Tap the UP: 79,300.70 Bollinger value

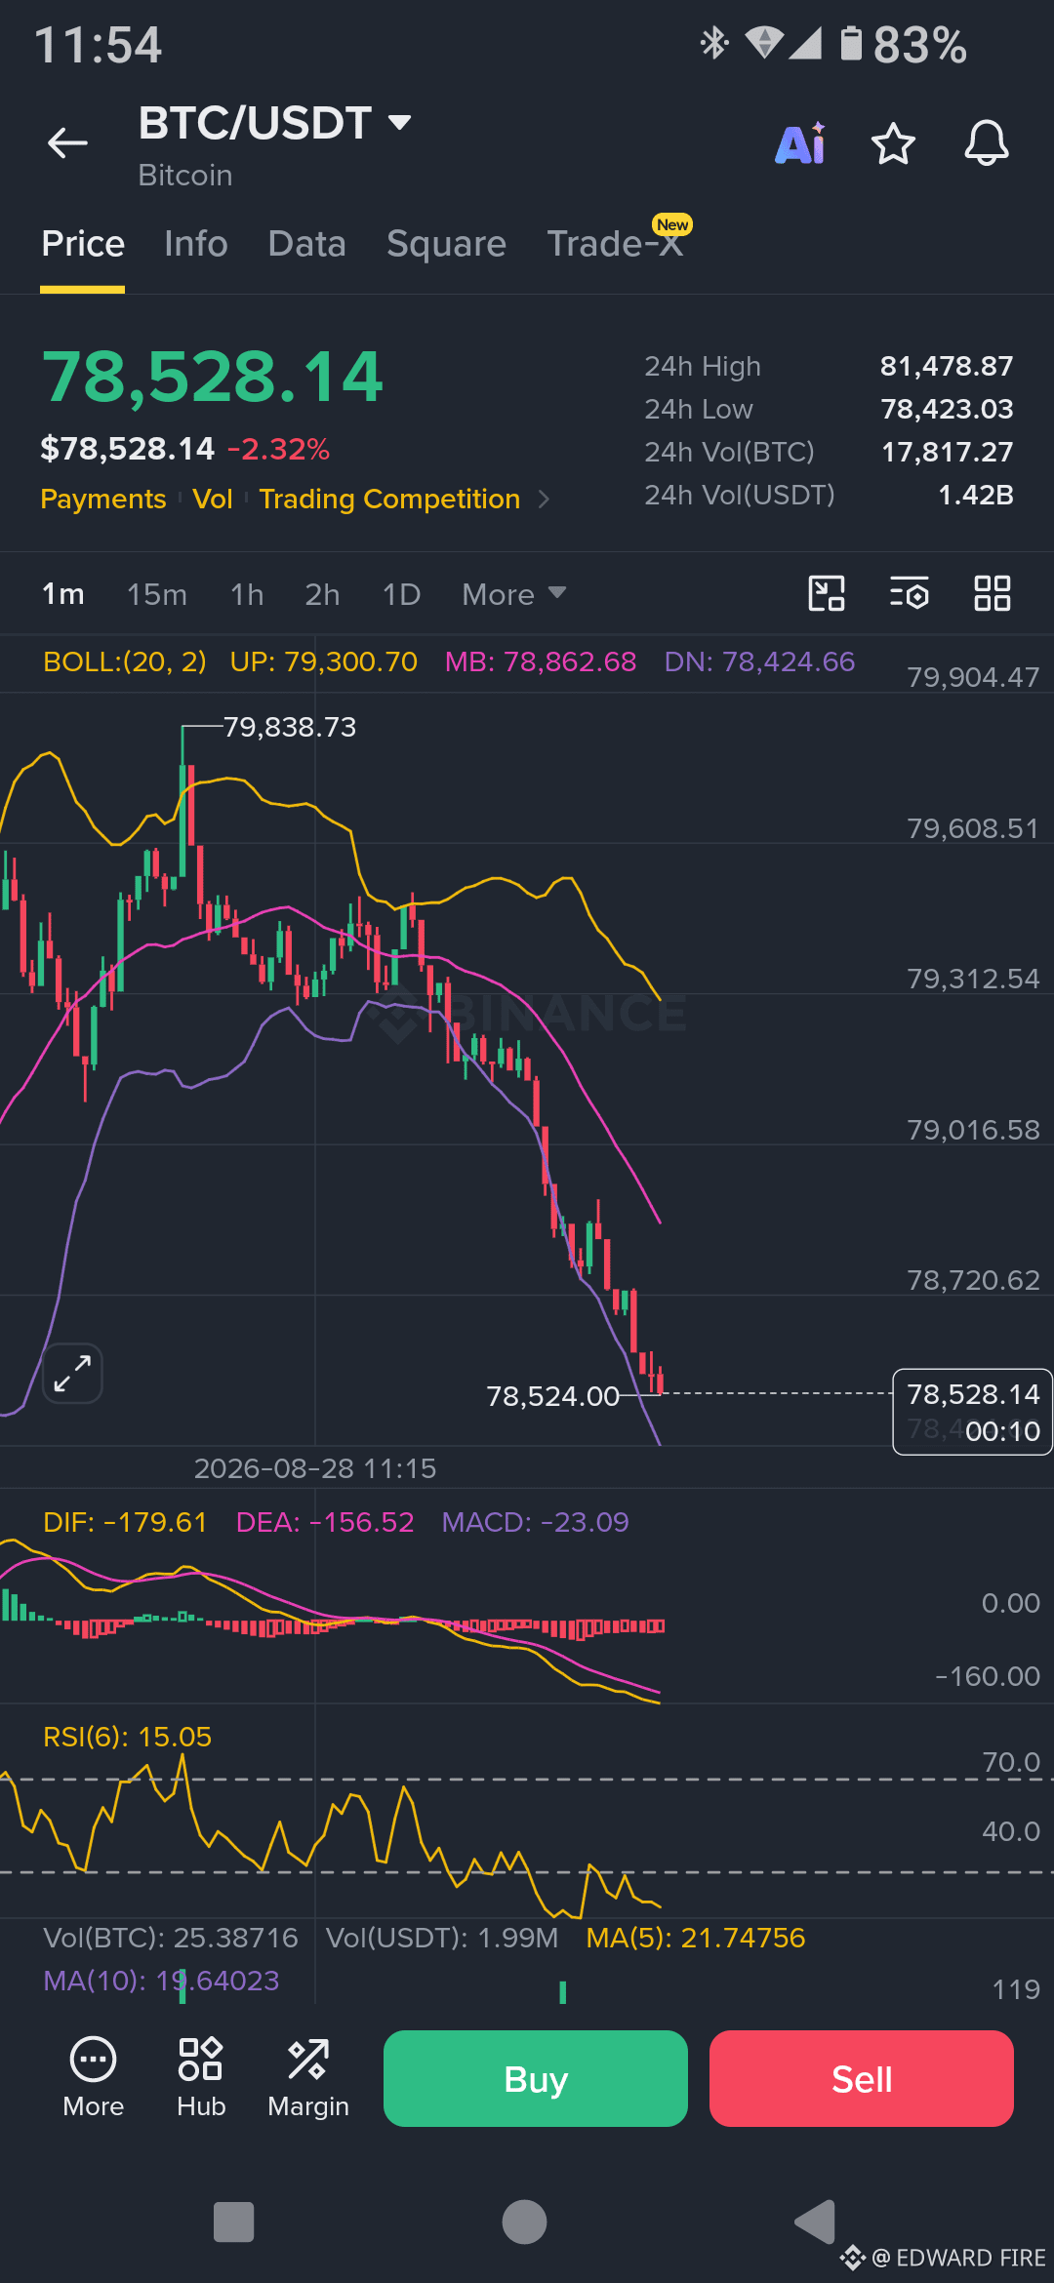pyautogui.click(x=324, y=661)
